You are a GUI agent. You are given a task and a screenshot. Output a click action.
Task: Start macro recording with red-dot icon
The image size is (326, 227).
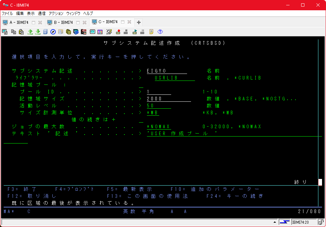(x=118, y=32)
